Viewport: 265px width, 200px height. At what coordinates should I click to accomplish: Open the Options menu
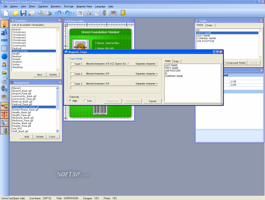click(x=14, y=6)
